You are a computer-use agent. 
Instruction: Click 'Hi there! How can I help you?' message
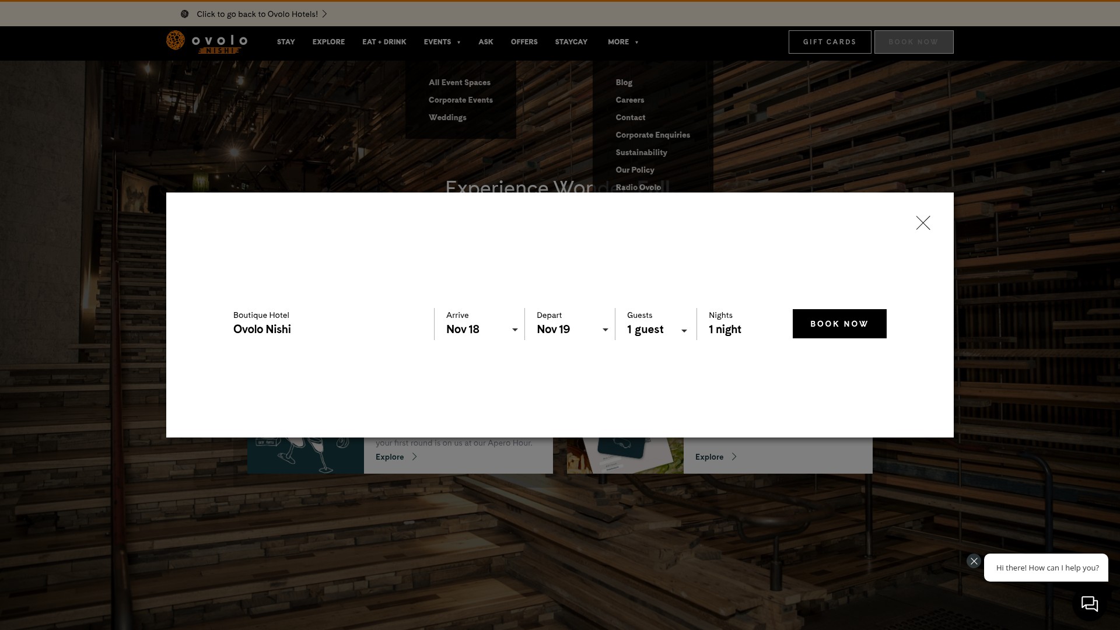pos(1047,568)
